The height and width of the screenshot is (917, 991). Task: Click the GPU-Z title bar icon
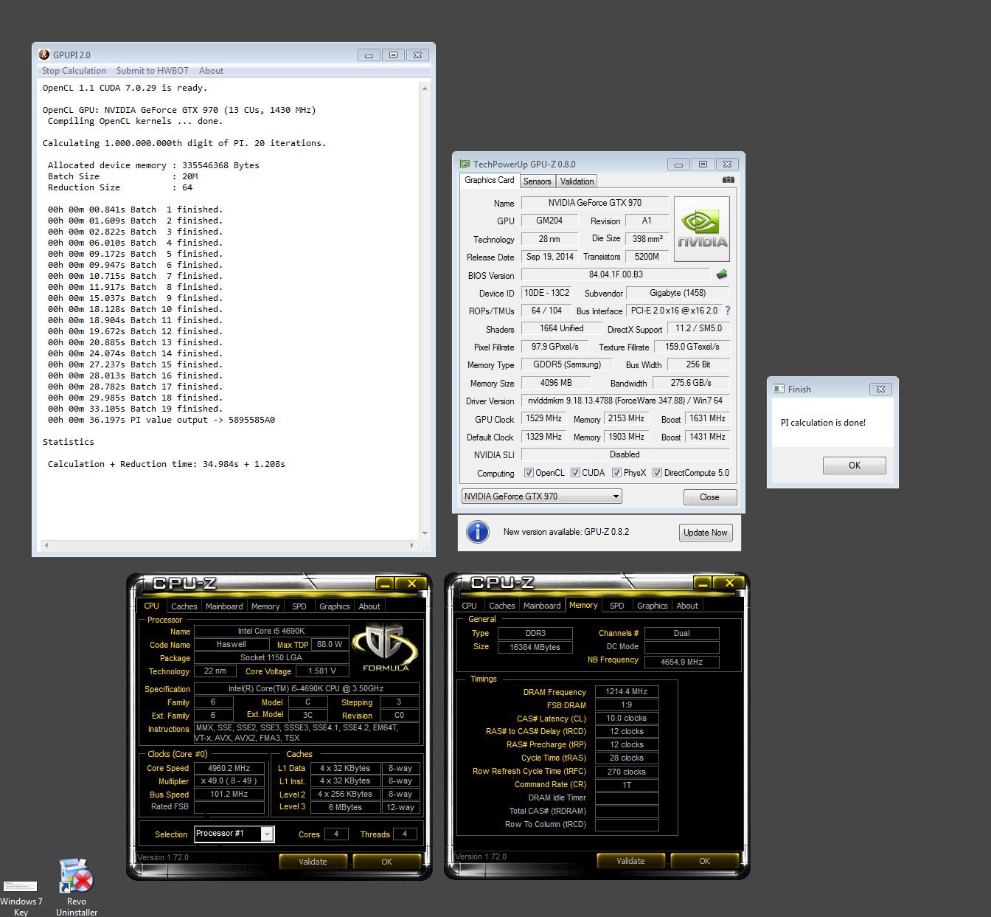pyautogui.click(x=465, y=164)
